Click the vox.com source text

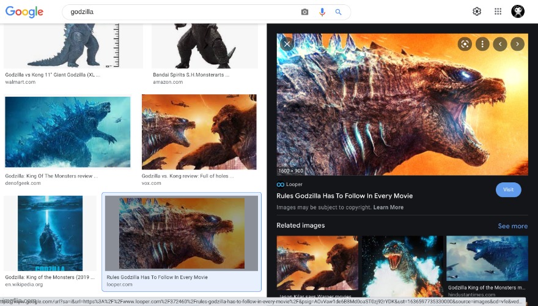pos(152,184)
